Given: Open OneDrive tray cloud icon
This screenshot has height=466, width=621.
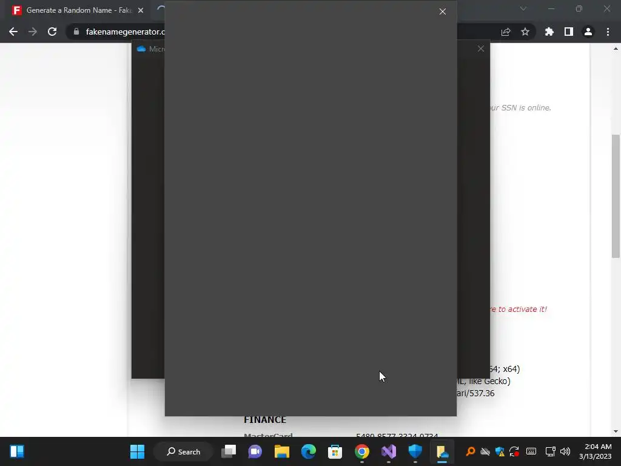Looking at the screenshot, I should pyautogui.click(x=485, y=451).
